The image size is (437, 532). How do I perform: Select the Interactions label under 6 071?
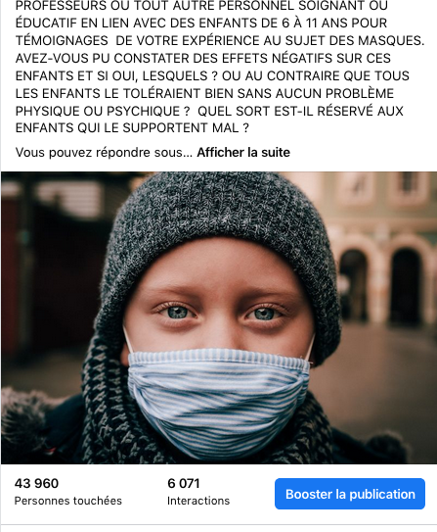coord(198,501)
